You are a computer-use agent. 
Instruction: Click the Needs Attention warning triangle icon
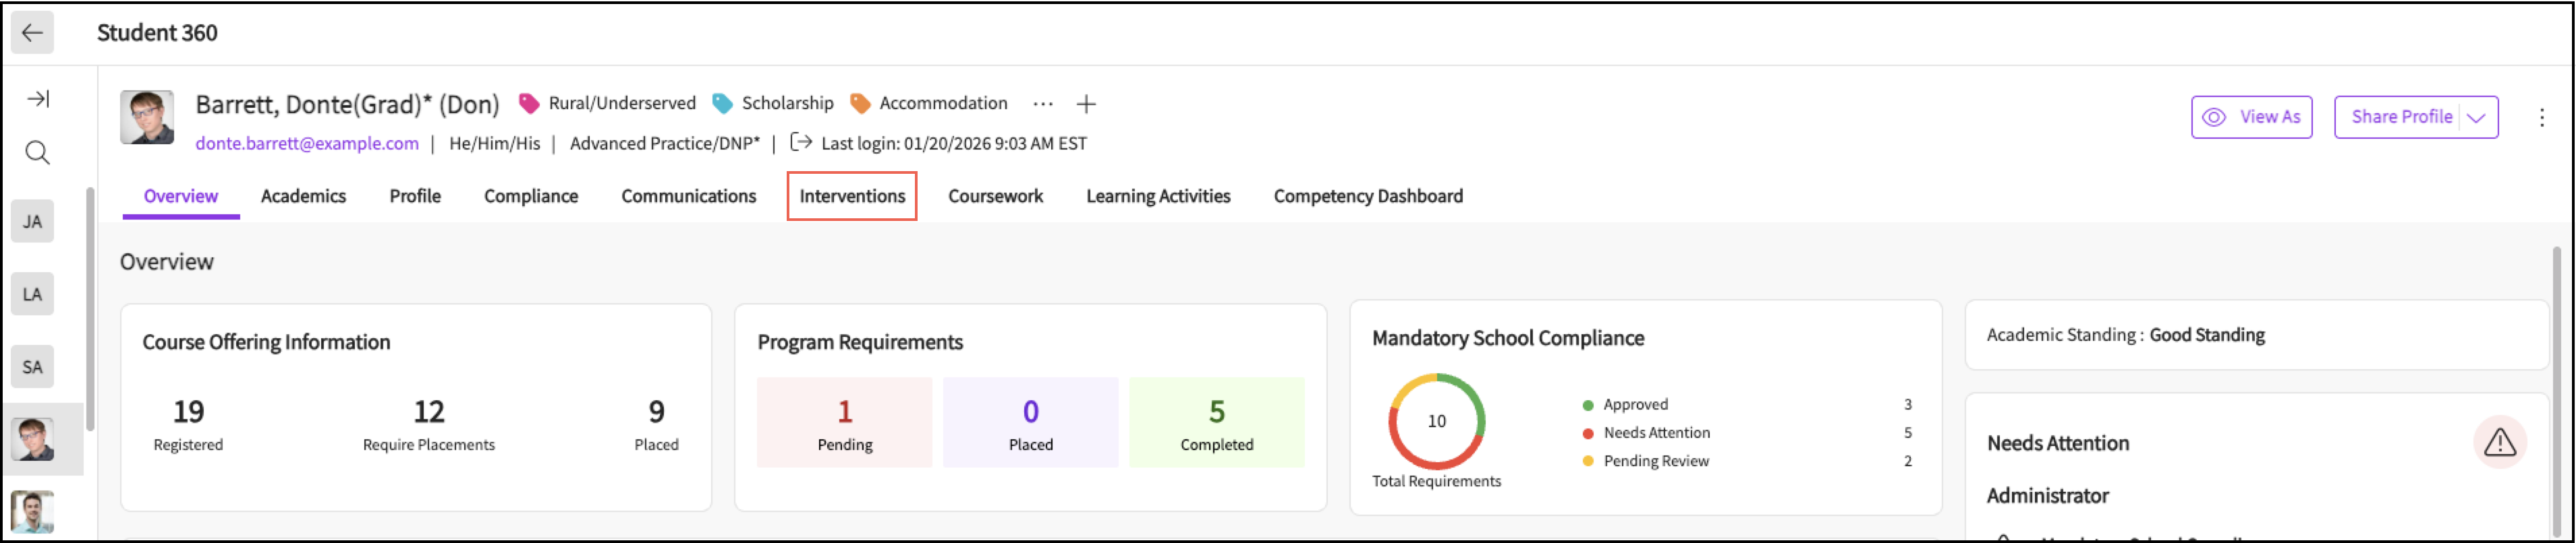(x=2499, y=442)
